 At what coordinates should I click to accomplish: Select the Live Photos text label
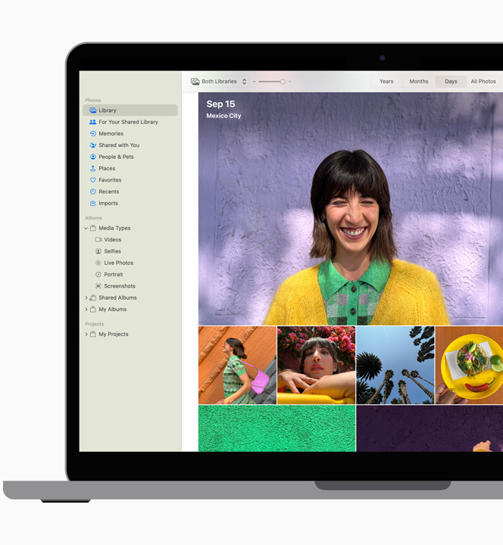coord(119,263)
